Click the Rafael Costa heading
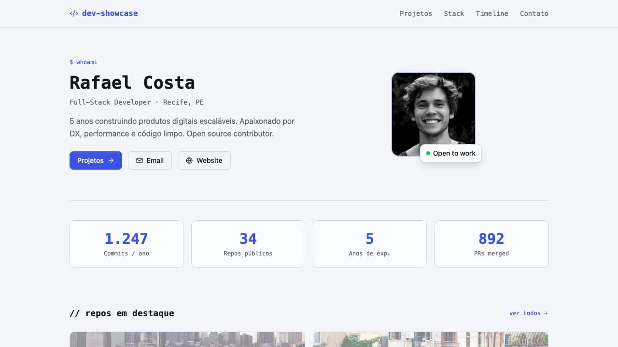The width and height of the screenshot is (618, 347). click(x=132, y=82)
